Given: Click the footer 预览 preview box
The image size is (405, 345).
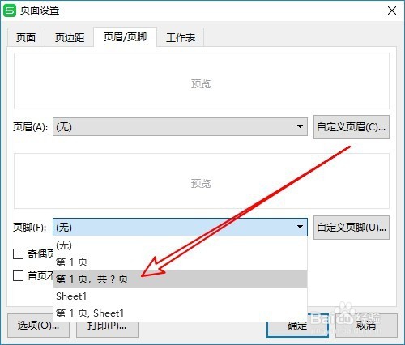Looking at the screenshot, I should 202,181.
